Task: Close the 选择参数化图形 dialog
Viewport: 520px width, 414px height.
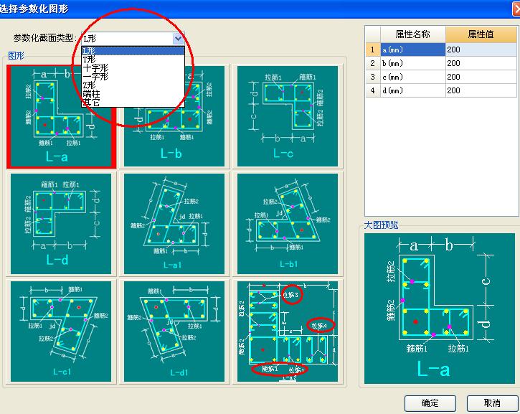Action: [x=516, y=9]
